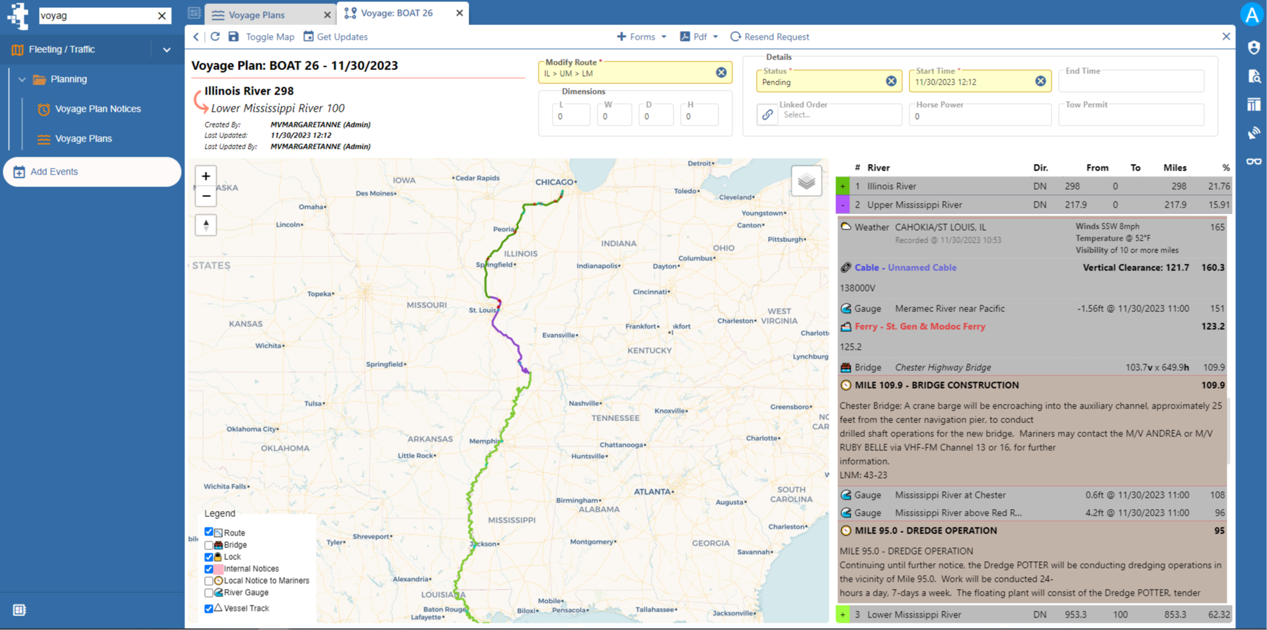Screen dimensions: 1267x630
Task: Click the Horse Power input field
Action: pyautogui.click(x=979, y=114)
